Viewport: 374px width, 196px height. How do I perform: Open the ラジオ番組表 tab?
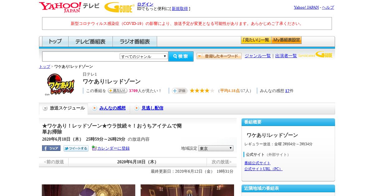pos(135,41)
